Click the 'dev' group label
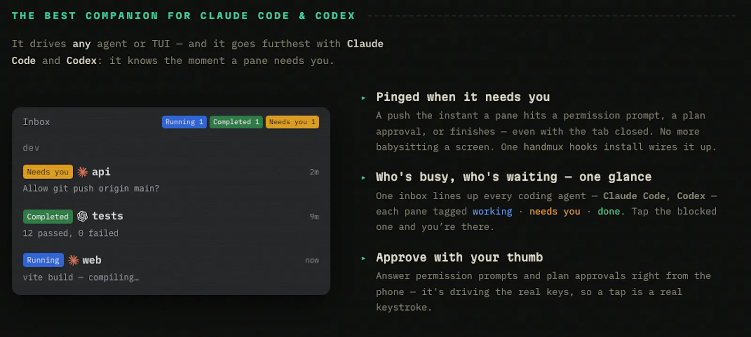This screenshot has height=337, width=751. click(x=31, y=148)
